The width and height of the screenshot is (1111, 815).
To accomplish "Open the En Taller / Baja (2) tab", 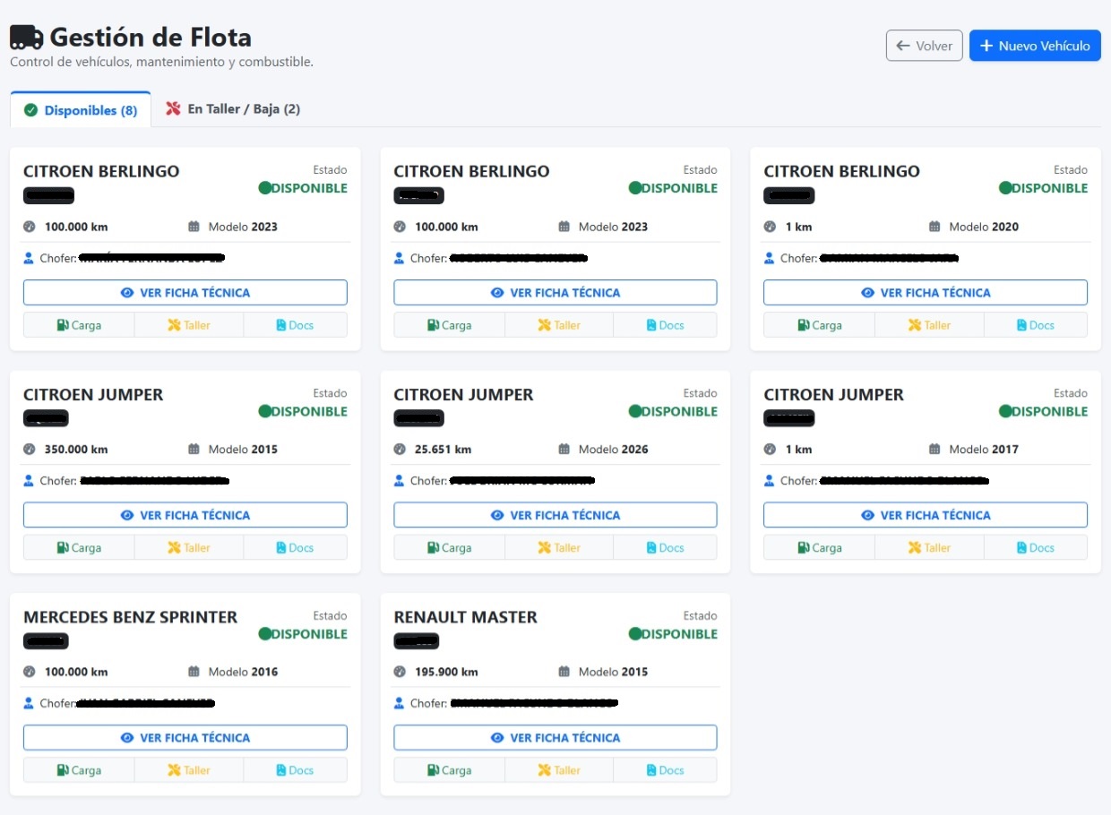I will pyautogui.click(x=233, y=109).
